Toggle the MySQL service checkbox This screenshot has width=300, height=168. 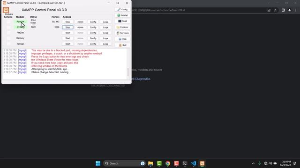point(8,27)
